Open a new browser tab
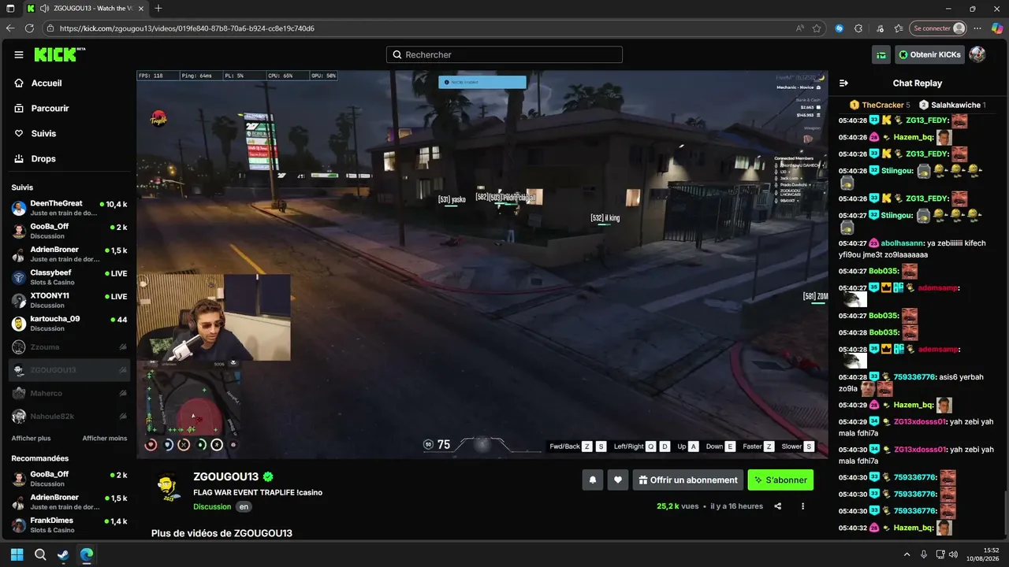 [158, 8]
